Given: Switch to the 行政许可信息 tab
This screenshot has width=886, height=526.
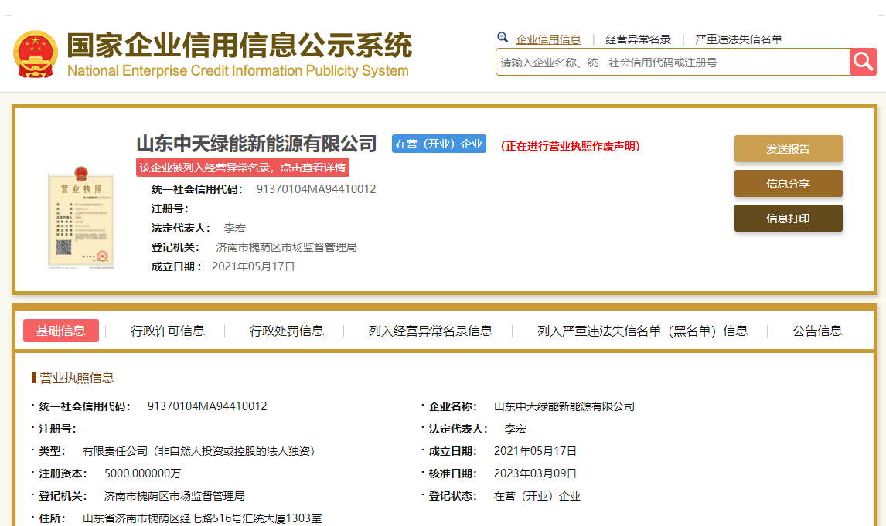Looking at the screenshot, I should pos(168,331).
